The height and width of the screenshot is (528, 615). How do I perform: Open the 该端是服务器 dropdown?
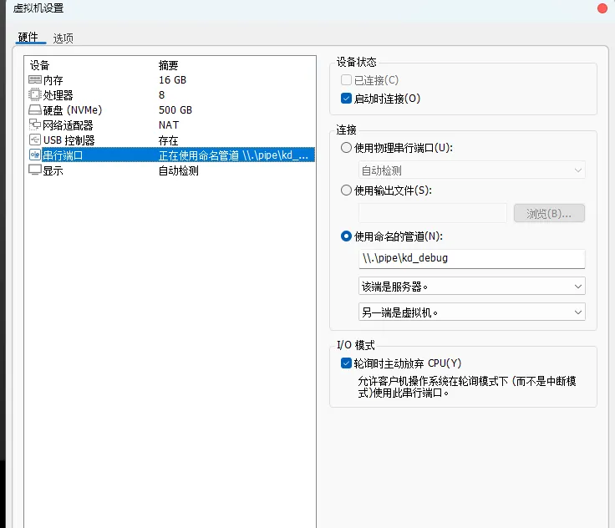[472, 287]
